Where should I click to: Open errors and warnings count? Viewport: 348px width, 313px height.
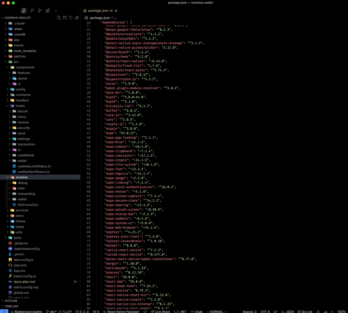pos(82,311)
